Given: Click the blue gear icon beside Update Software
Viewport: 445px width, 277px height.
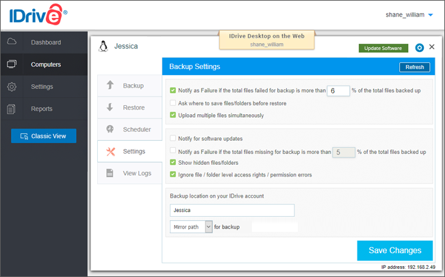Looking at the screenshot, I should pos(420,48).
